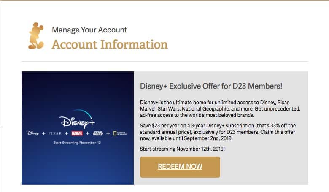Click the Start Streaming November 12 banner caption
The height and width of the screenshot is (192, 329).
(77, 143)
